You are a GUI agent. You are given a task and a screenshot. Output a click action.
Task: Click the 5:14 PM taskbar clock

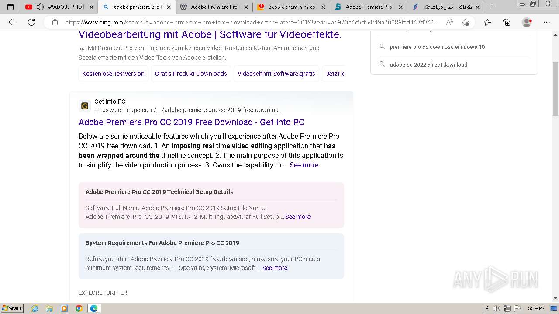click(x=536, y=308)
